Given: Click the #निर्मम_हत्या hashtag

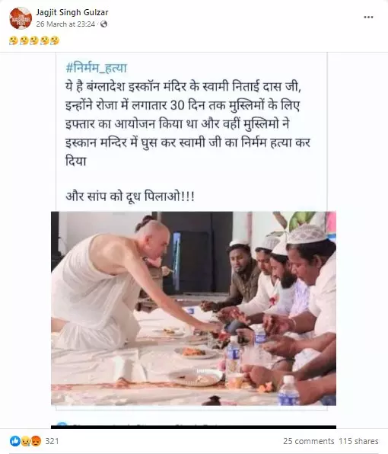Looking at the screenshot, I should [97, 69].
